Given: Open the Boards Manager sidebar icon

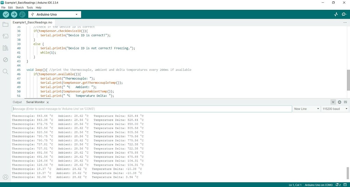Looking at the screenshot, I should click(x=5, y=36).
